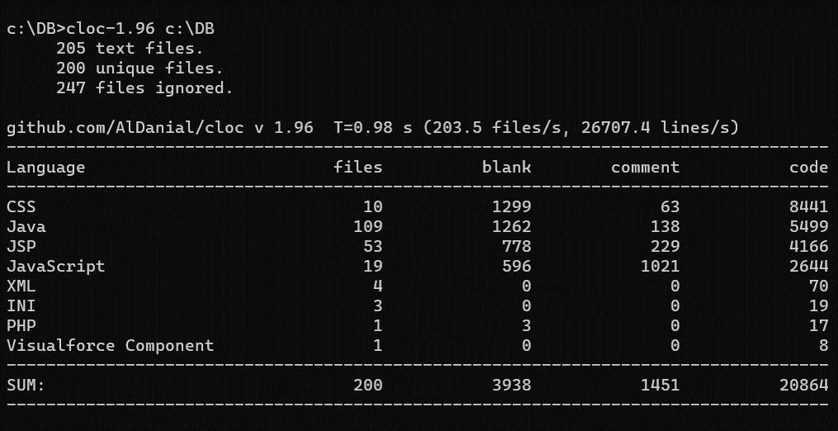Click the total code count 20864
The height and width of the screenshot is (431, 838).
coord(804,385)
